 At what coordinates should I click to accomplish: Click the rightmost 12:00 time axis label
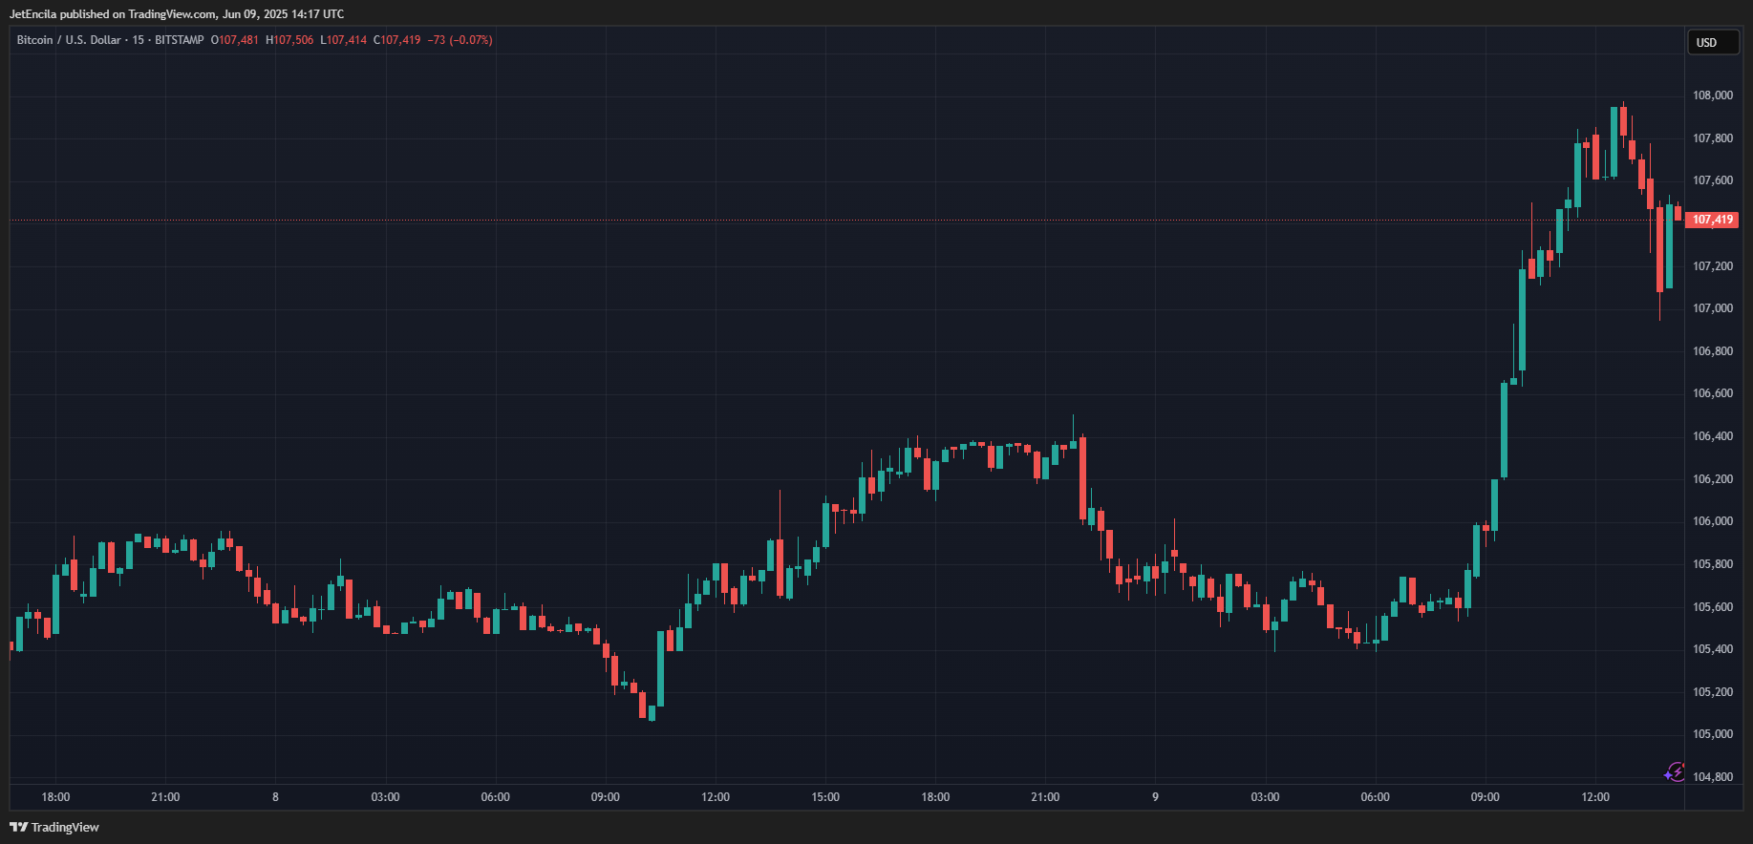pyautogui.click(x=1594, y=797)
